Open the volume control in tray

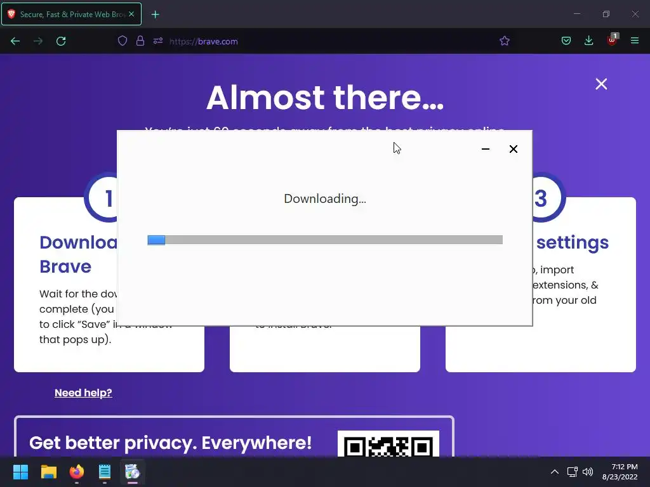tap(588, 472)
